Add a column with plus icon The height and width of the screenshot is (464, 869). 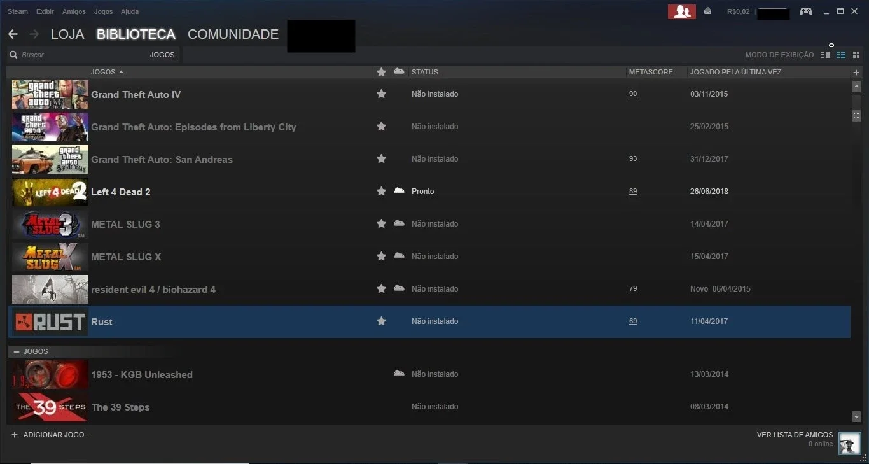pos(856,73)
